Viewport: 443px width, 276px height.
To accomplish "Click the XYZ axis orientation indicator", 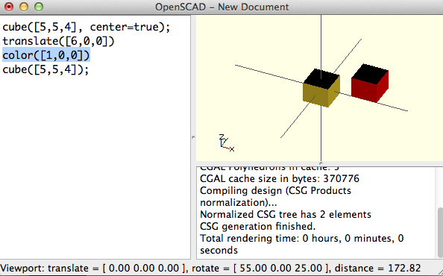I will click(x=227, y=143).
